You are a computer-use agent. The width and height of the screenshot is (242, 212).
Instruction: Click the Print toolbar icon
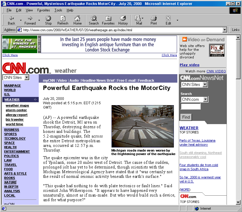coord(153,20)
